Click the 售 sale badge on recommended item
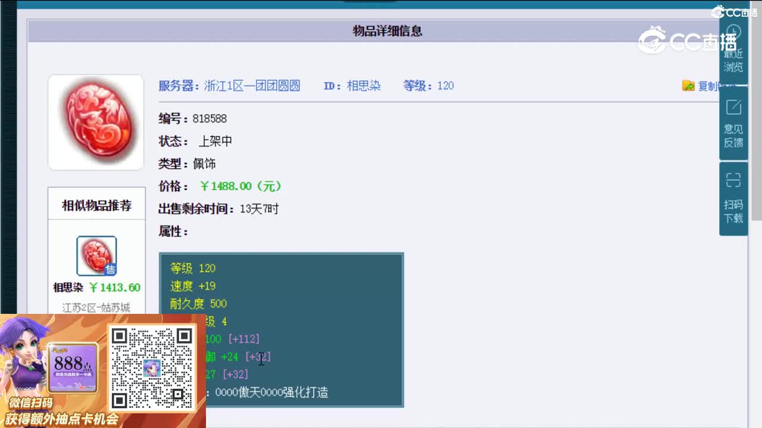The width and height of the screenshot is (762, 428). 110,267
